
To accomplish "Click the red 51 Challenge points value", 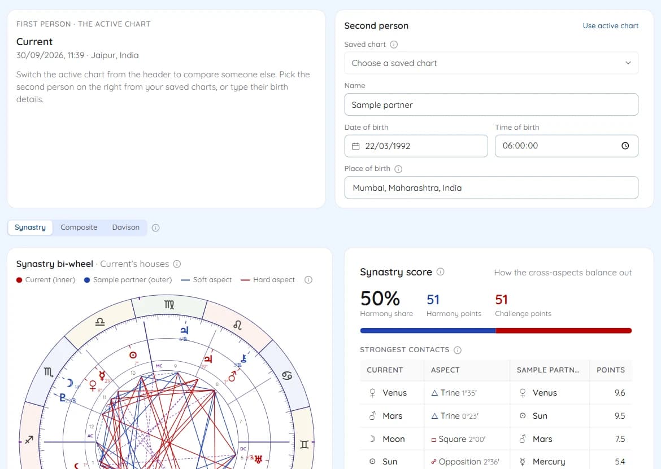I will pyautogui.click(x=501, y=300).
